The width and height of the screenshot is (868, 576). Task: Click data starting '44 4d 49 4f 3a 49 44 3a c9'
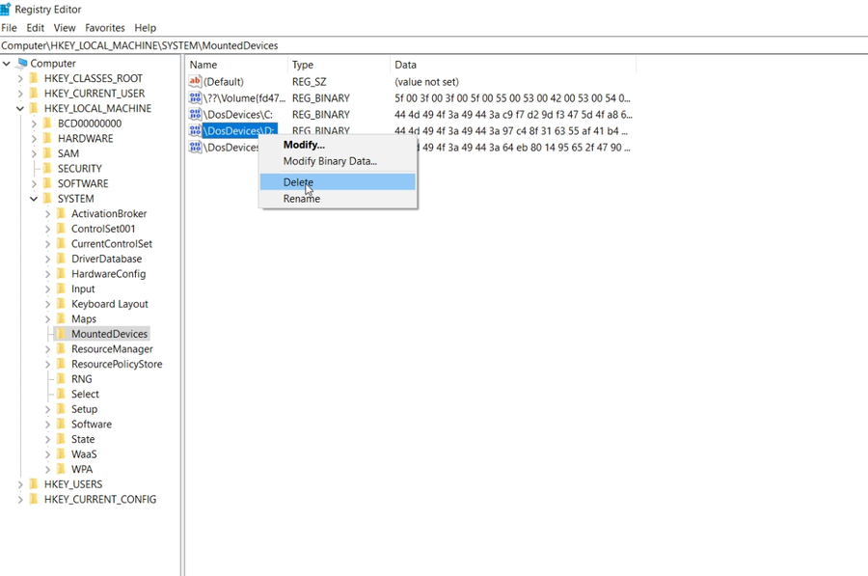513,115
